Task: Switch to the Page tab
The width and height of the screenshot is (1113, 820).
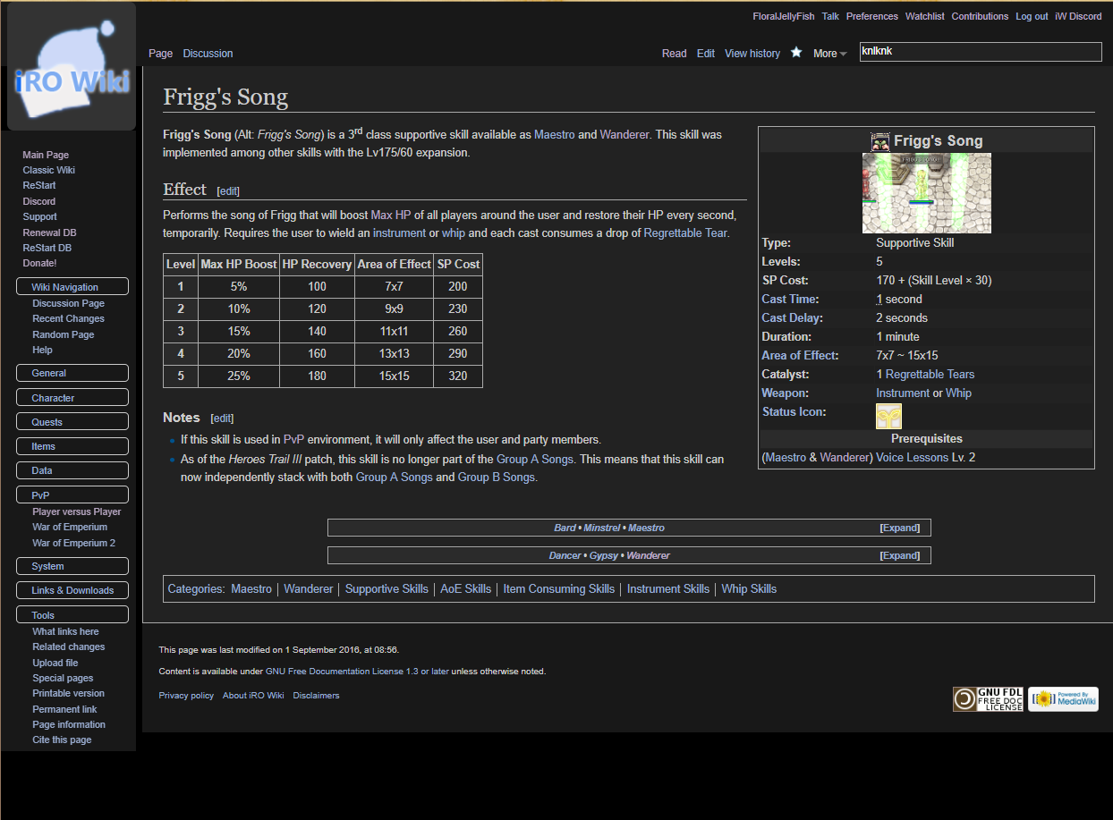Action: (161, 54)
